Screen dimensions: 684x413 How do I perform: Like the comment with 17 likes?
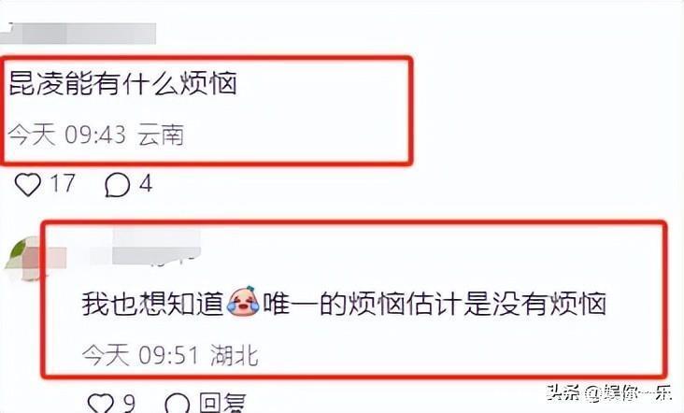[x=28, y=184]
